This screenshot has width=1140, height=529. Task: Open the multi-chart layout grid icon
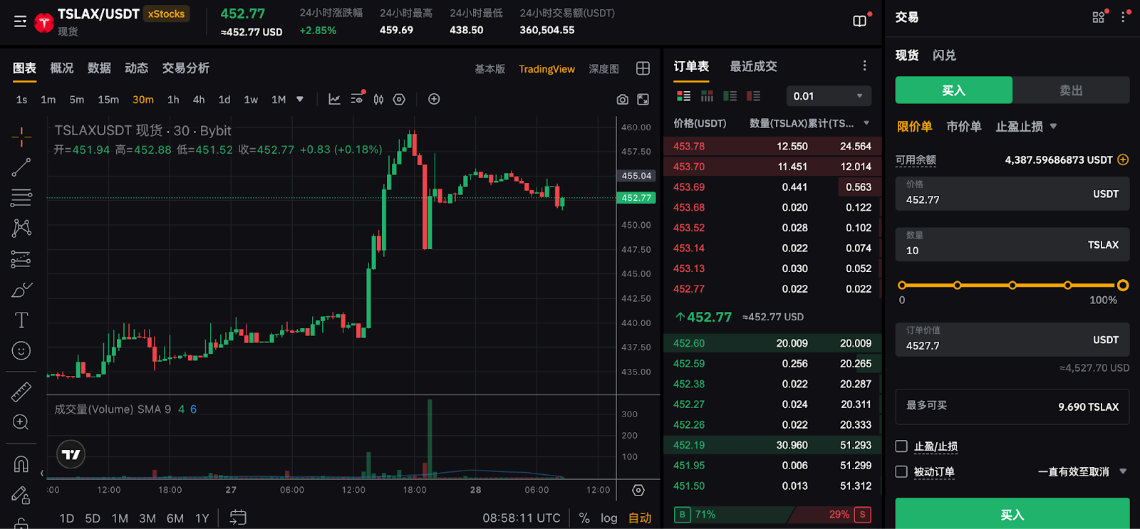tap(643, 68)
